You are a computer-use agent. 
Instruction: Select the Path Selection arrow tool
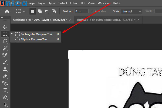click(5, 104)
